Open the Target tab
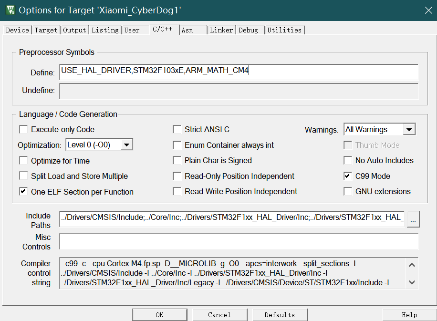The image size is (437, 321). point(46,30)
